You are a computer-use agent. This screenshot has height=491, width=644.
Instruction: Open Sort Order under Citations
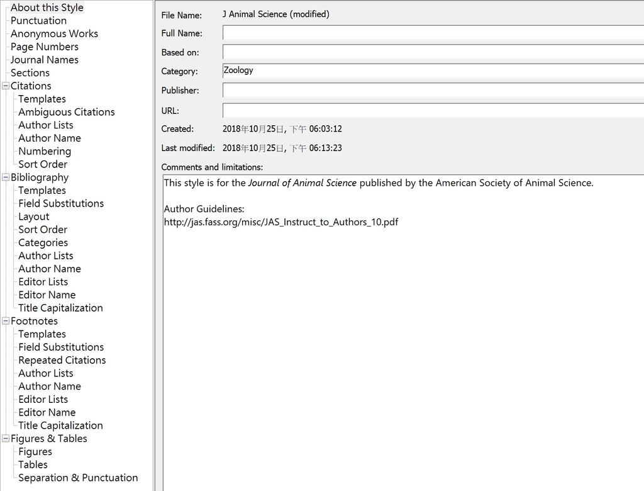coord(43,164)
